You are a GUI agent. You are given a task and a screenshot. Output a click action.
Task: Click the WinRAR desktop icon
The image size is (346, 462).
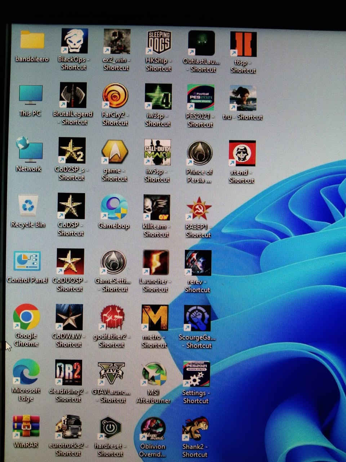(26, 427)
